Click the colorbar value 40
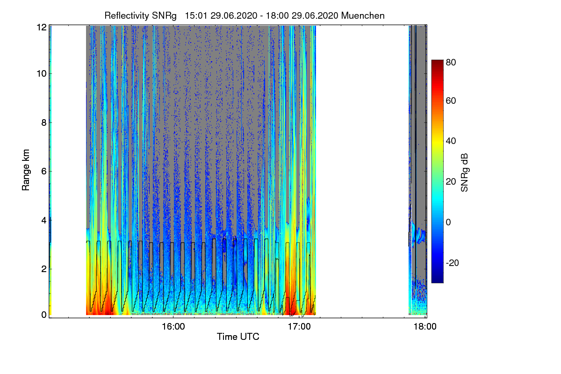 pos(451,141)
